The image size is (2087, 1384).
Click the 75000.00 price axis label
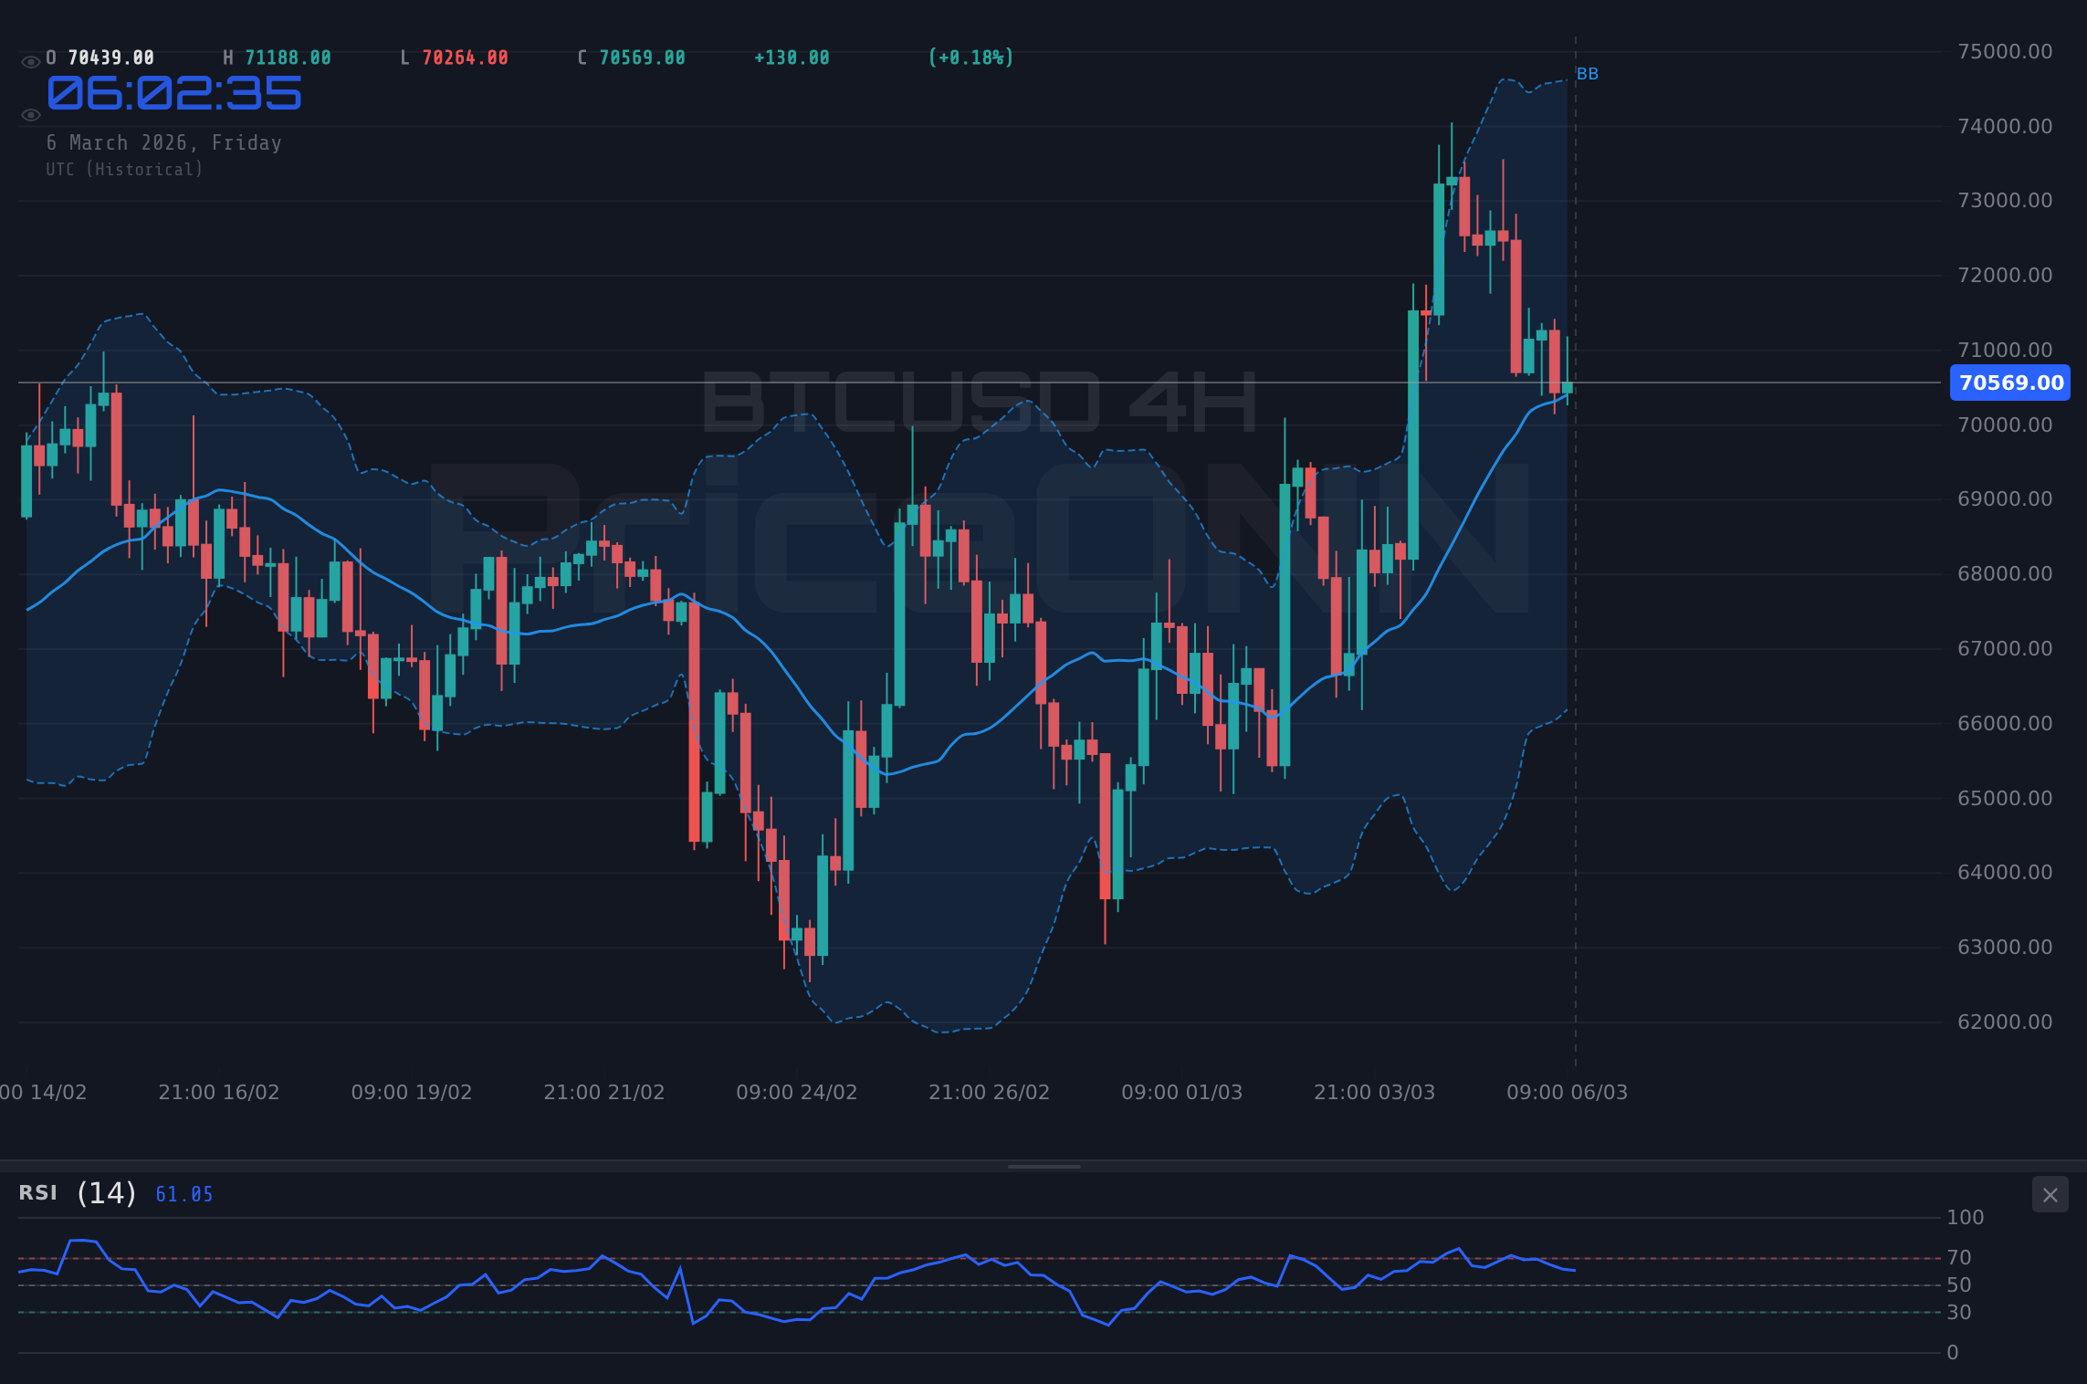coord(2005,51)
